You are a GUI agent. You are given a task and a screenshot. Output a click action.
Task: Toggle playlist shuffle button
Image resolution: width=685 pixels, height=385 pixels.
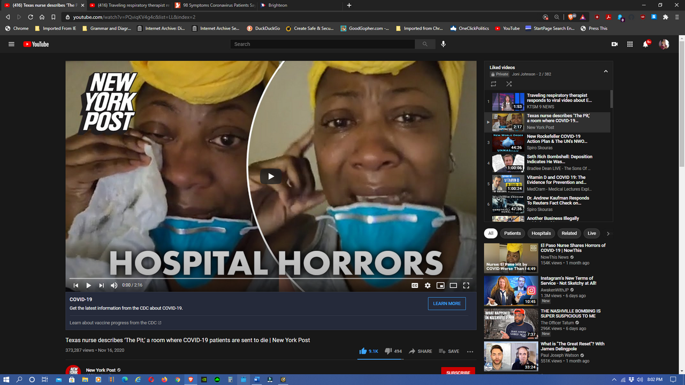point(509,84)
